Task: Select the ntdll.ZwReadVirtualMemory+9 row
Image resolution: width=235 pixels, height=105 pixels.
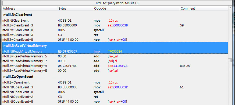Action: click(x=115, y=66)
